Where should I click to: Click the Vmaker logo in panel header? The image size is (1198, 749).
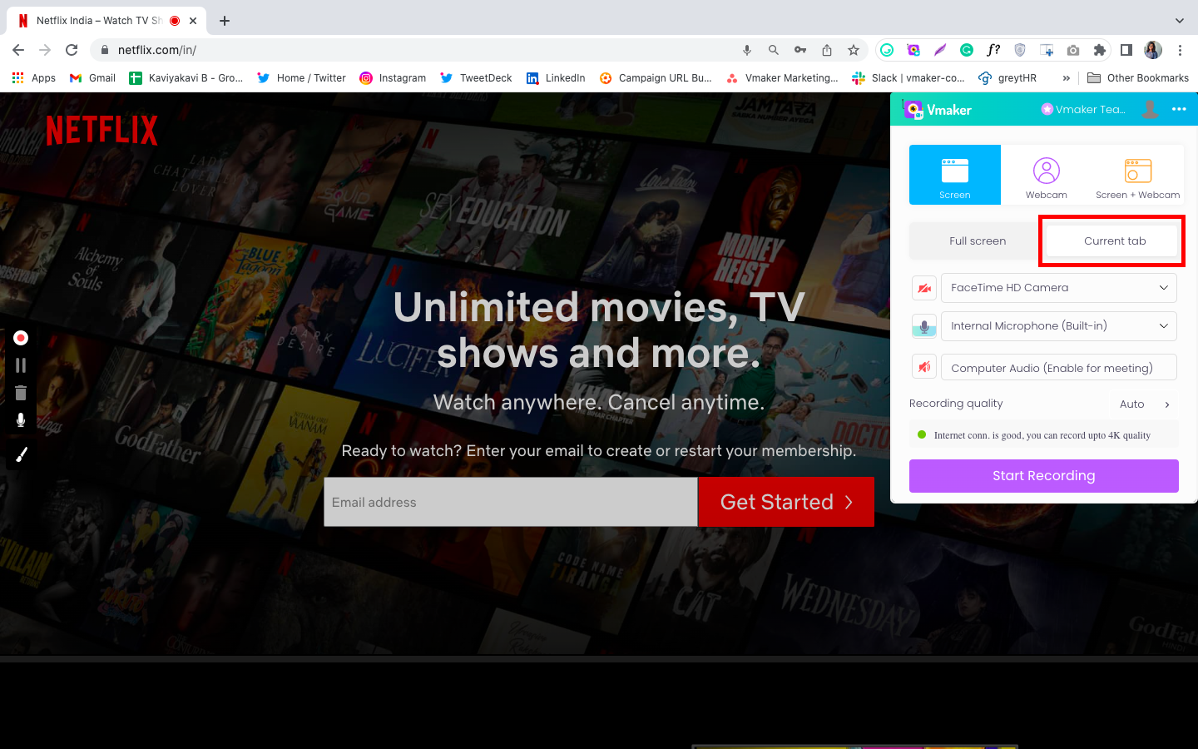tap(938, 109)
